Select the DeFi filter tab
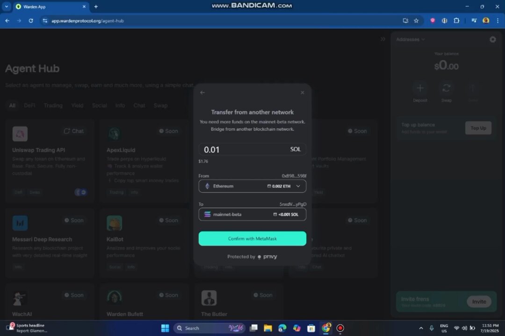The width and height of the screenshot is (505, 336). [29, 105]
